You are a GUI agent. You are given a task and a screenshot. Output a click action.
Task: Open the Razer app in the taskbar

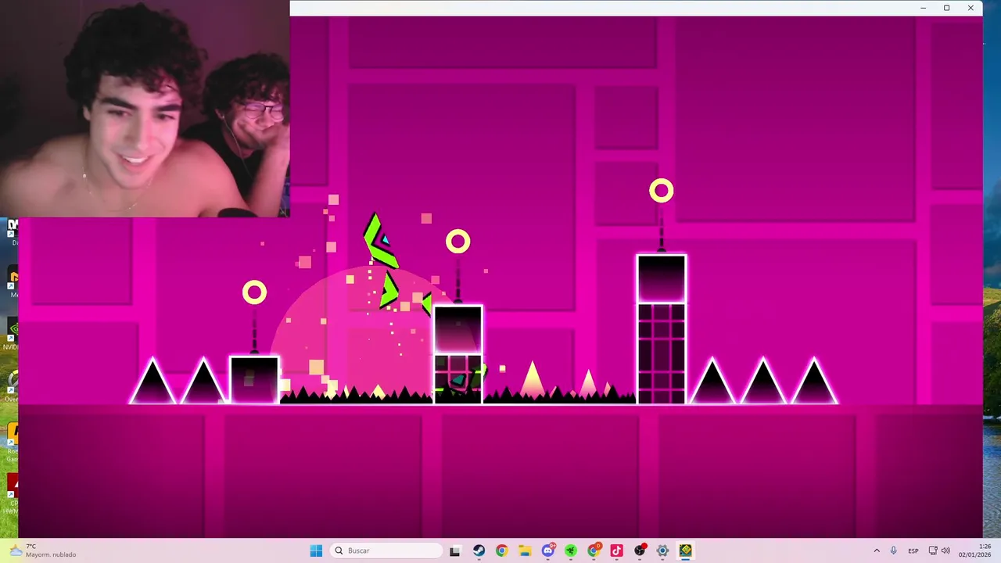point(571,550)
